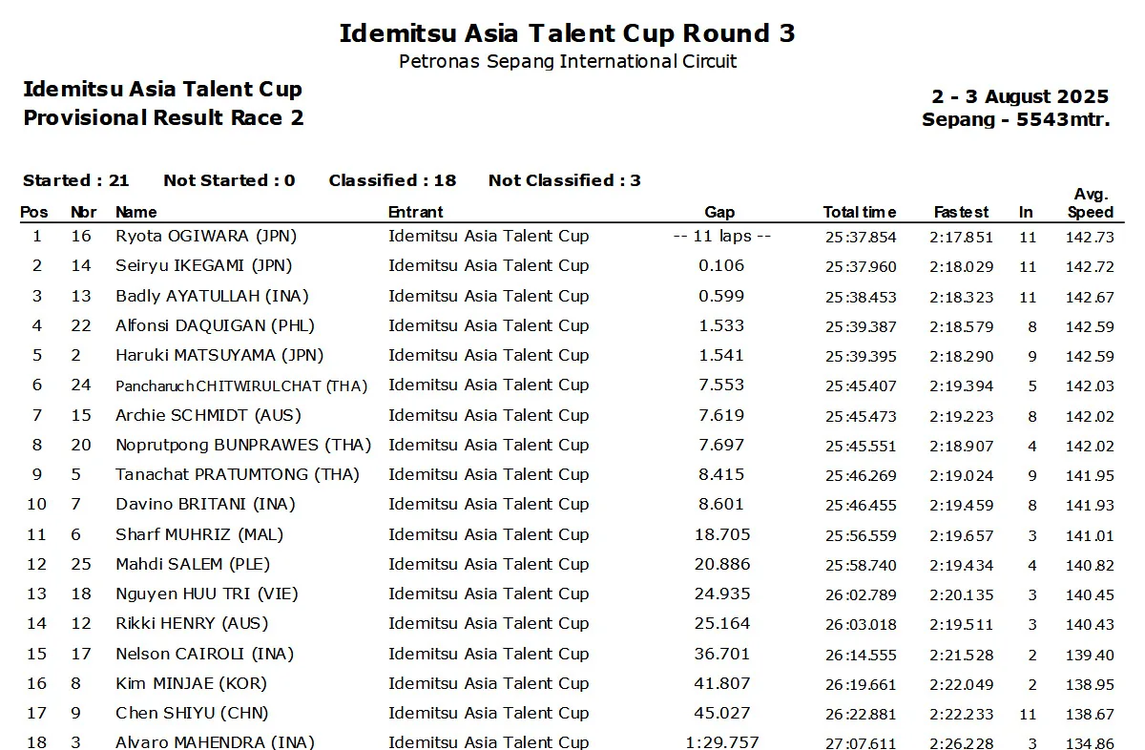Click the Entrant column header
Screen dimensions: 1145x750
(416, 212)
